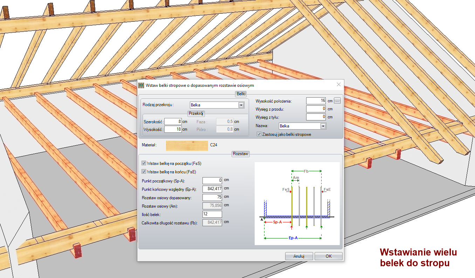Viewport: 475px width, 278px height.
Task: Click the beam dialog title bar icon
Action: pos(142,85)
